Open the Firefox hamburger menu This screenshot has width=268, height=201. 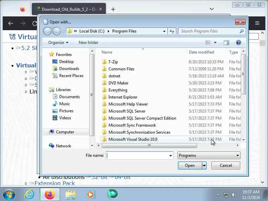tap(257, 23)
